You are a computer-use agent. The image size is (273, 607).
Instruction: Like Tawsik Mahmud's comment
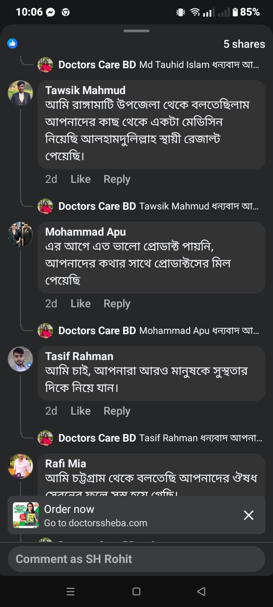(80, 179)
